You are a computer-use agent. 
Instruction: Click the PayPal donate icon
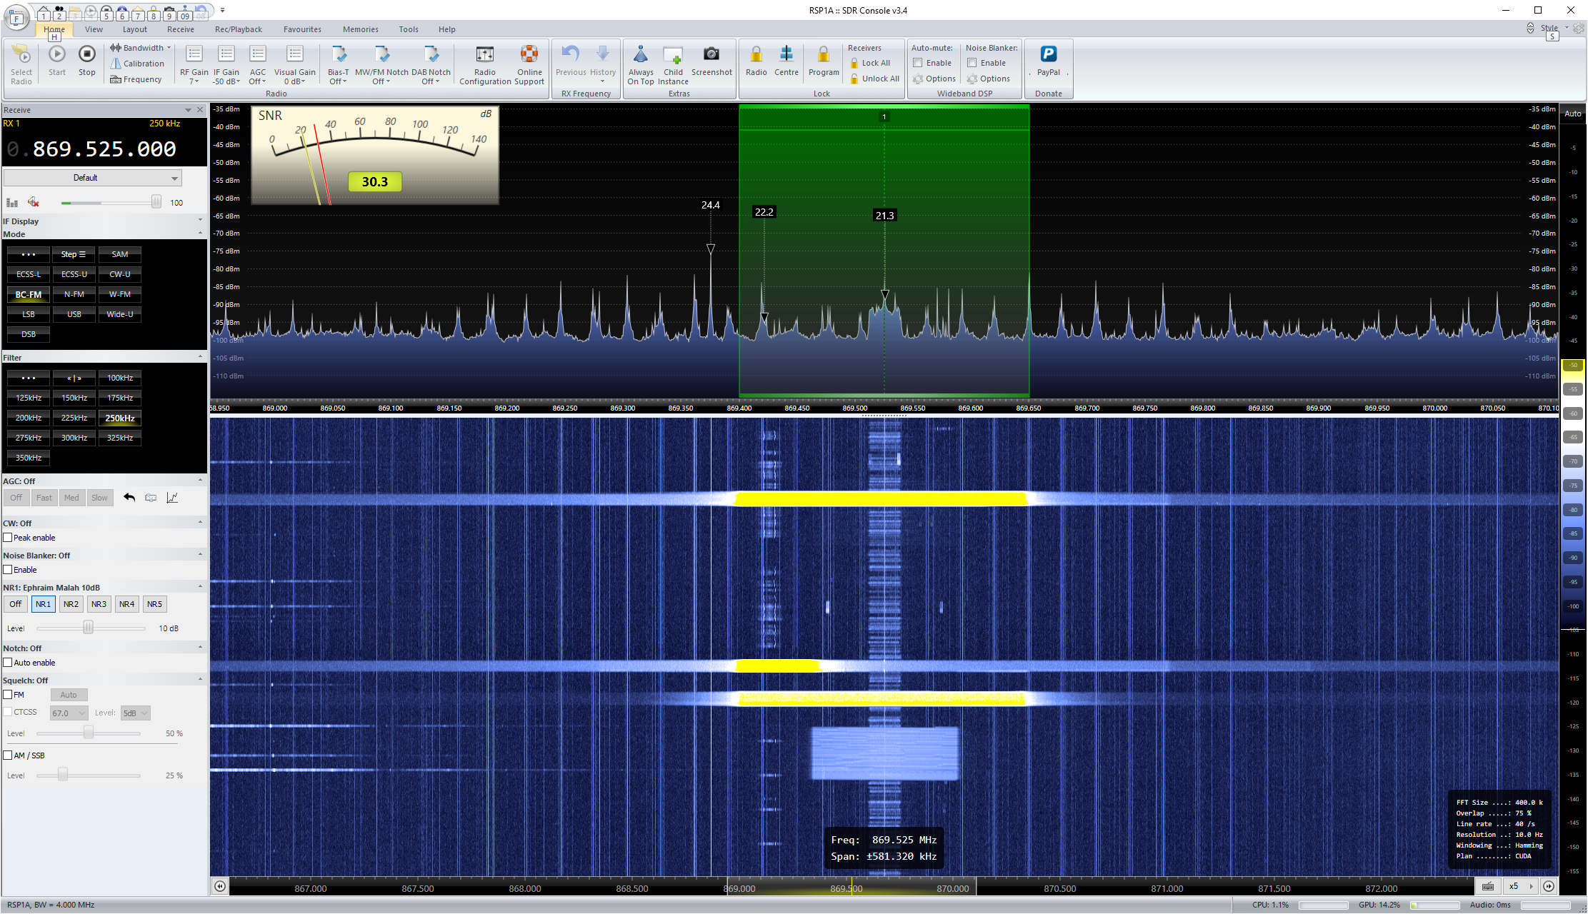pyautogui.click(x=1048, y=55)
